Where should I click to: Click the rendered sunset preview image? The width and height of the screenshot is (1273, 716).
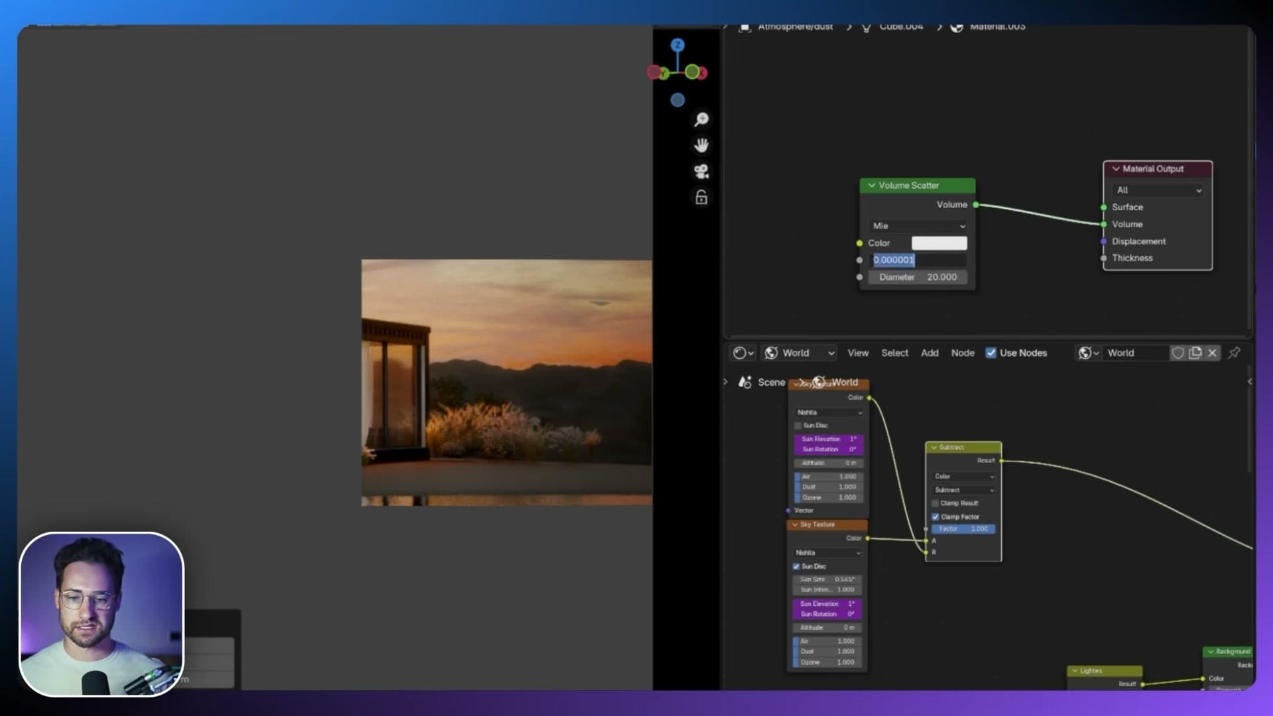[507, 383]
